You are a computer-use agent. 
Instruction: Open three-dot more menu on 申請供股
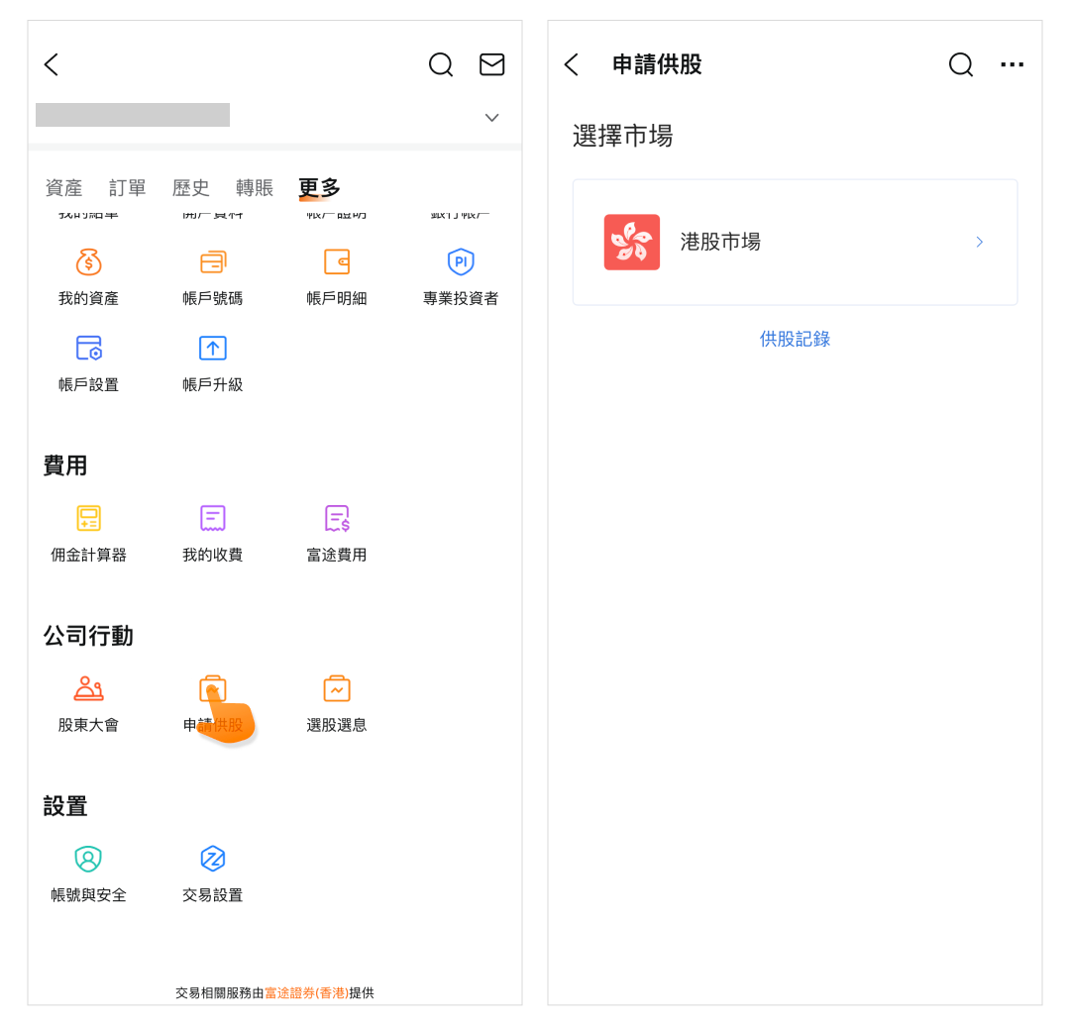click(x=1012, y=65)
